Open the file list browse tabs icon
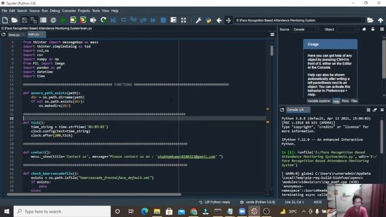386x217 pixels. click(x=43, y=20)
